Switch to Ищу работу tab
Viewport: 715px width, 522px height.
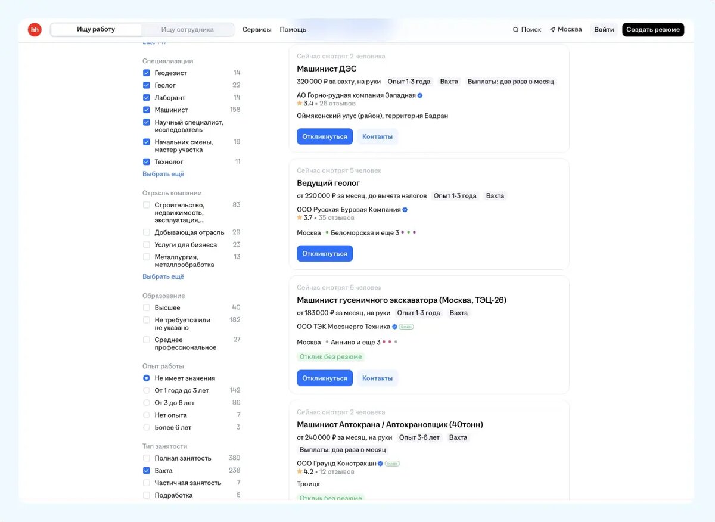click(x=96, y=29)
